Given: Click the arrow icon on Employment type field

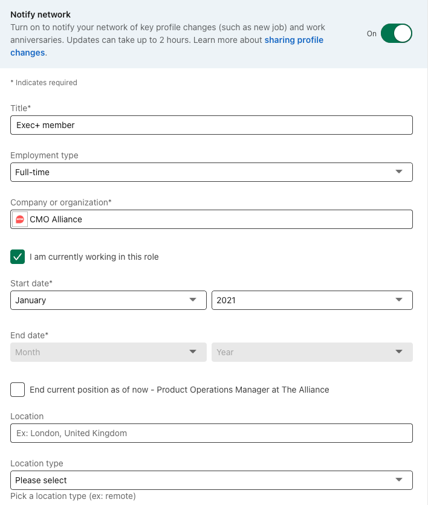Looking at the screenshot, I should pos(399,172).
